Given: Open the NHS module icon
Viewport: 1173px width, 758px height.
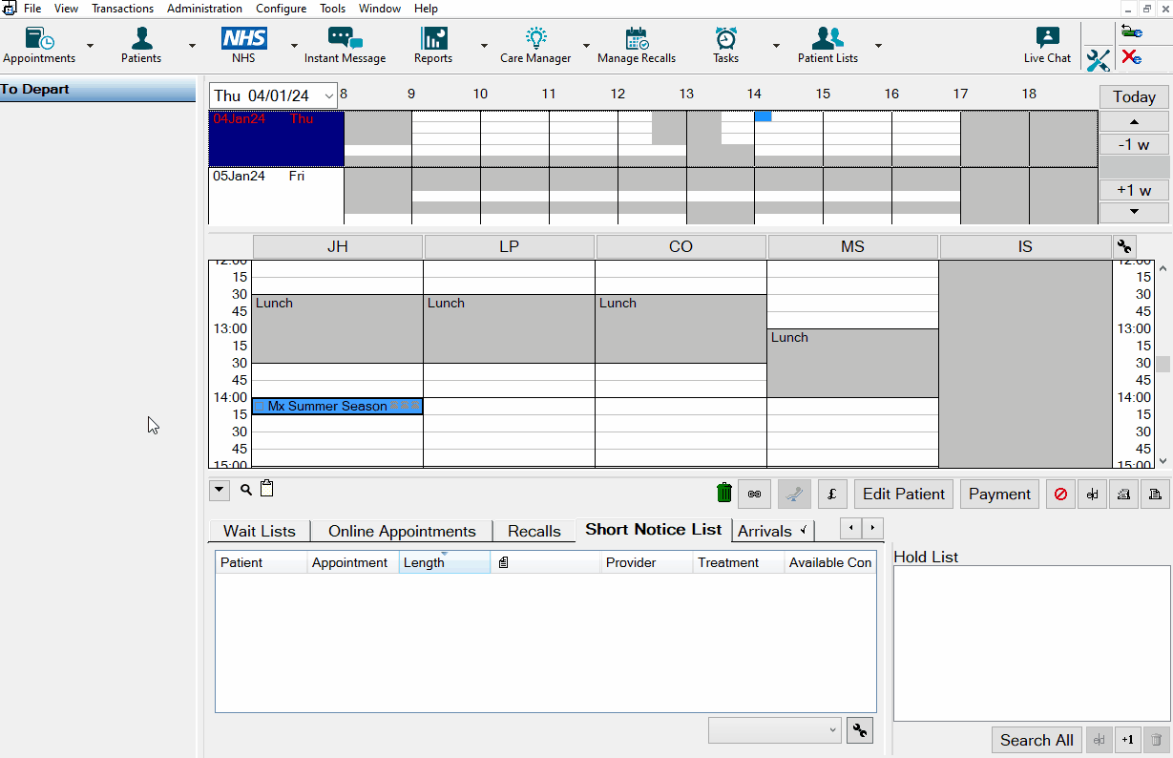Looking at the screenshot, I should pyautogui.click(x=243, y=45).
